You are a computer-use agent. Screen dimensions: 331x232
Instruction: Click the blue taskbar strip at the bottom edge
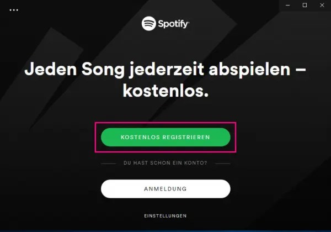pos(165,231)
